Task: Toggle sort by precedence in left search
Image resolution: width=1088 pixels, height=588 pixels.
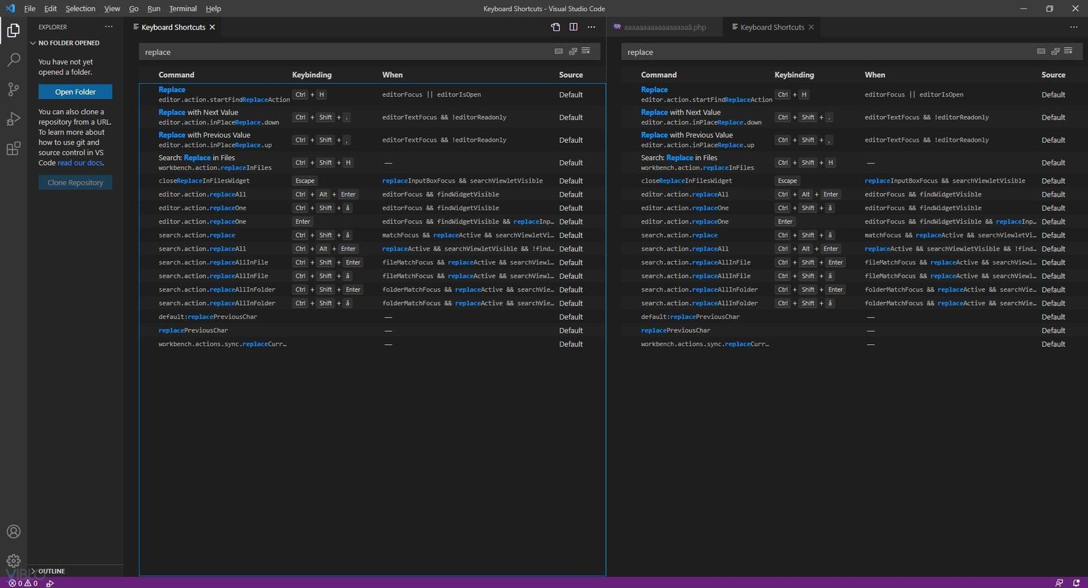Action: tap(572, 51)
